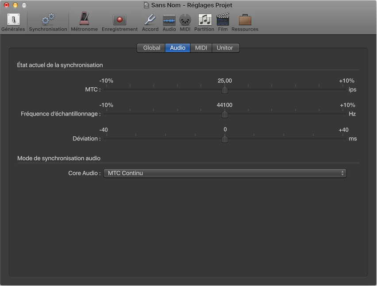Click the ips unit label
This screenshot has width=377, height=286.
(x=353, y=90)
